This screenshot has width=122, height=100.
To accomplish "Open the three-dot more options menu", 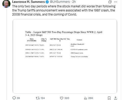I will pyautogui.click(x=115, y=2).
